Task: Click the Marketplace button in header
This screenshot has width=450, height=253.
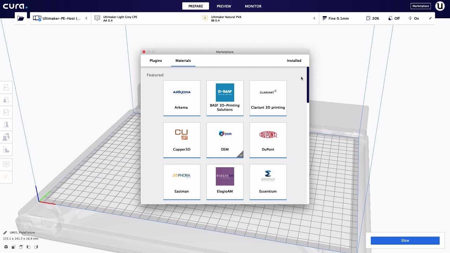Action: click(x=421, y=6)
